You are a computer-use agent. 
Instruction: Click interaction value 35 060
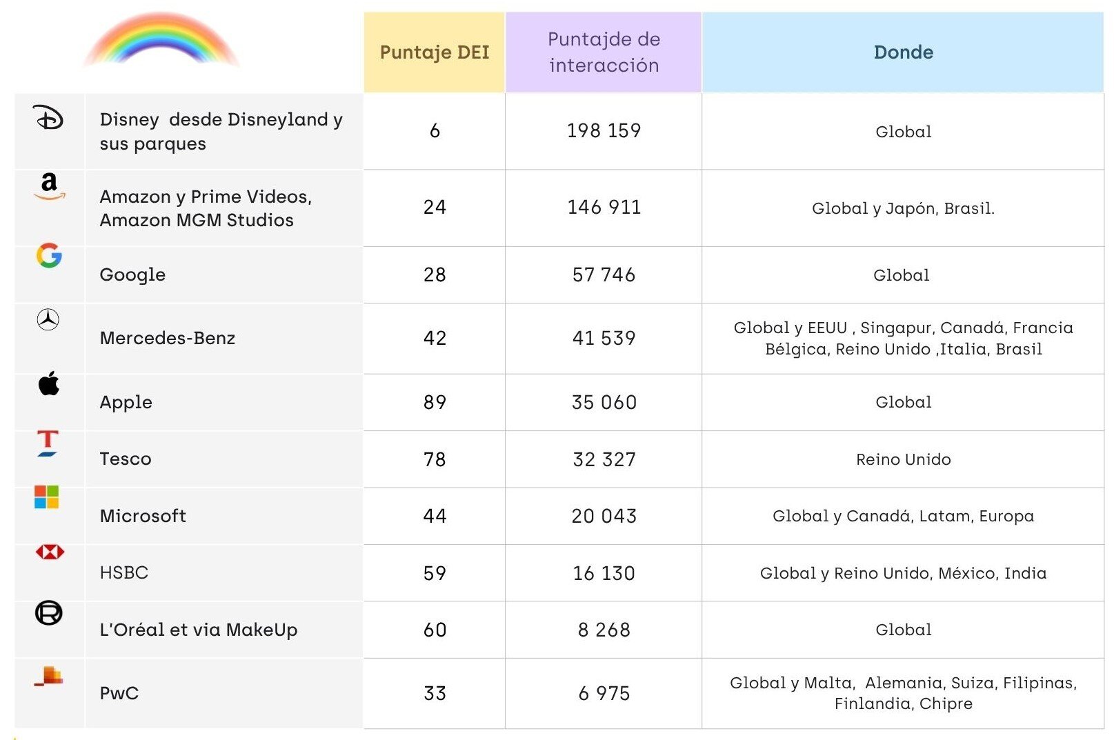(x=604, y=402)
